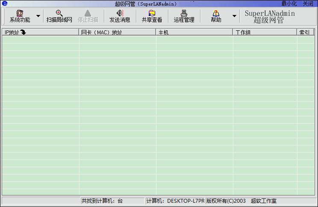Open 发送消息 send message tool
The image size is (318, 207).
point(120,16)
